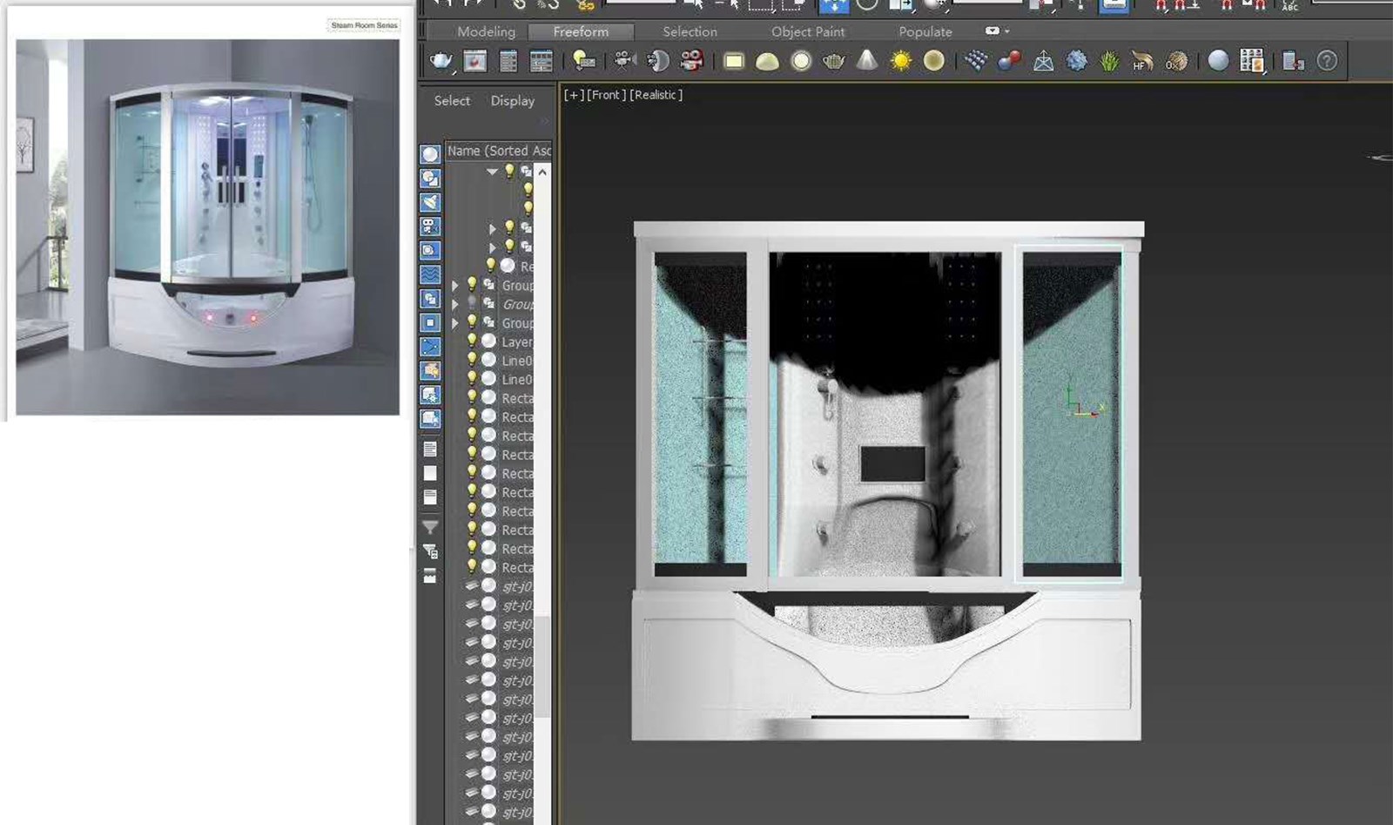Collapse the top expanded tree node
1393x825 pixels.
point(492,172)
